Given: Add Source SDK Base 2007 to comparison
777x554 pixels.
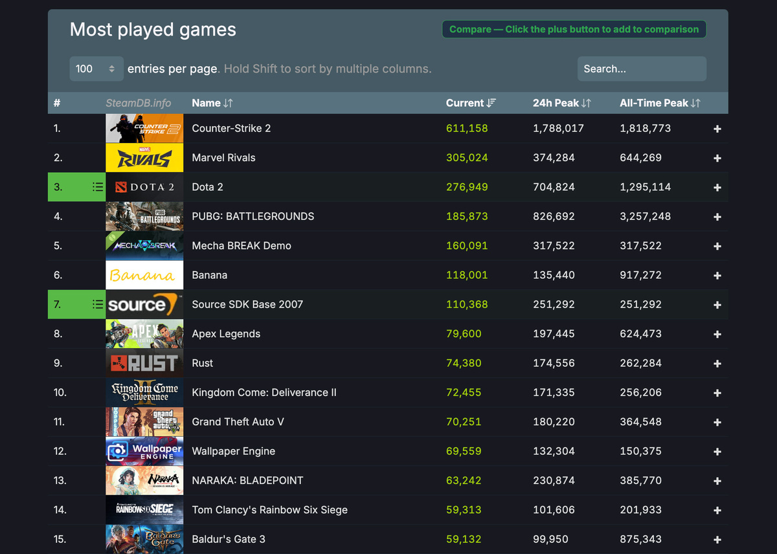Looking at the screenshot, I should pyautogui.click(x=717, y=305).
